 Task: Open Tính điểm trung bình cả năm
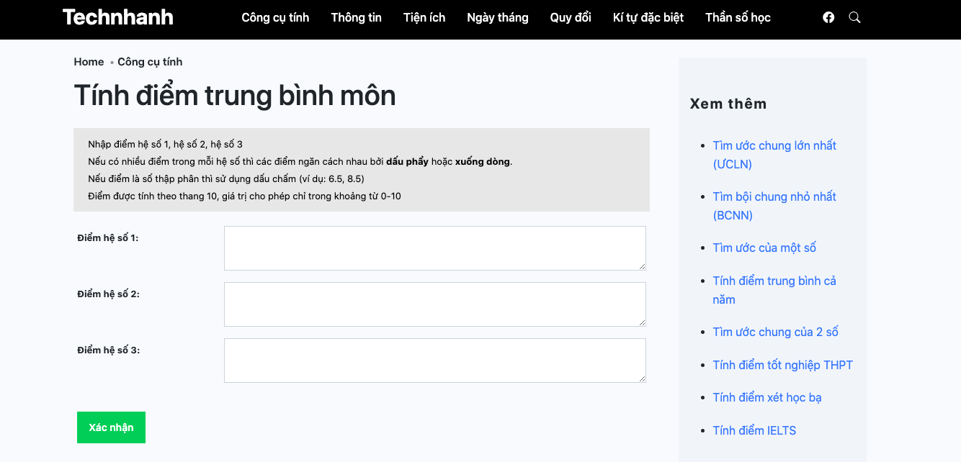click(774, 290)
